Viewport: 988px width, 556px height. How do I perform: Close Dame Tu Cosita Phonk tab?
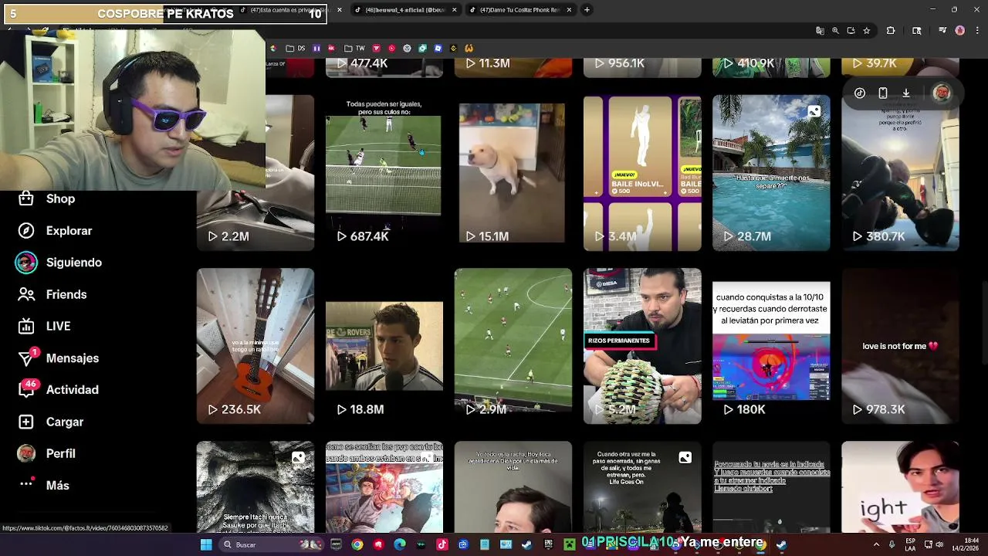(x=569, y=10)
